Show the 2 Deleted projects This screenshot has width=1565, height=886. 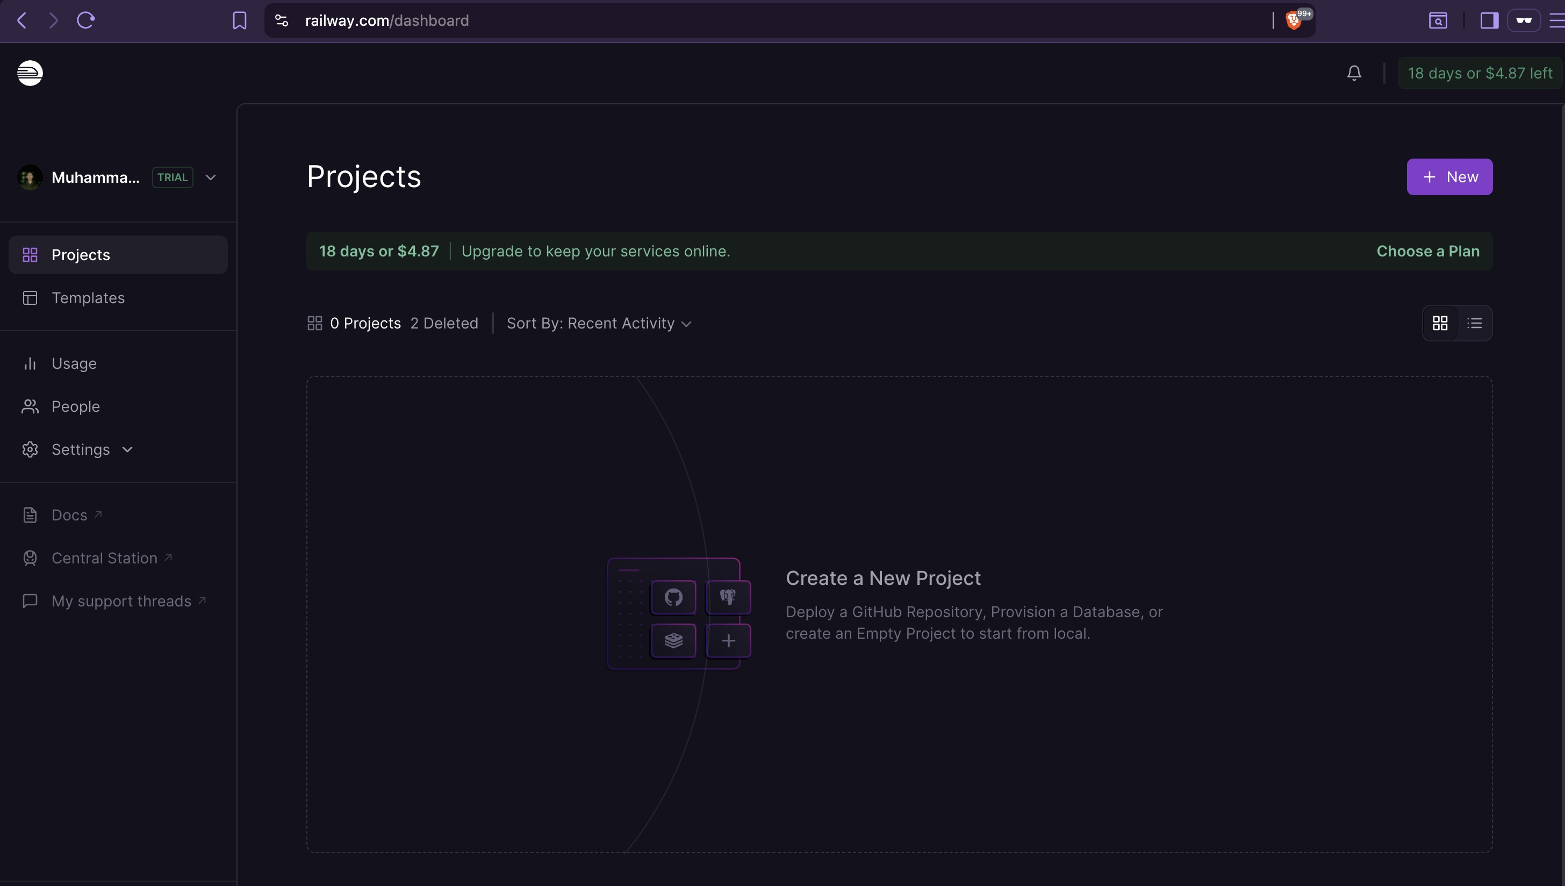tap(444, 323)
